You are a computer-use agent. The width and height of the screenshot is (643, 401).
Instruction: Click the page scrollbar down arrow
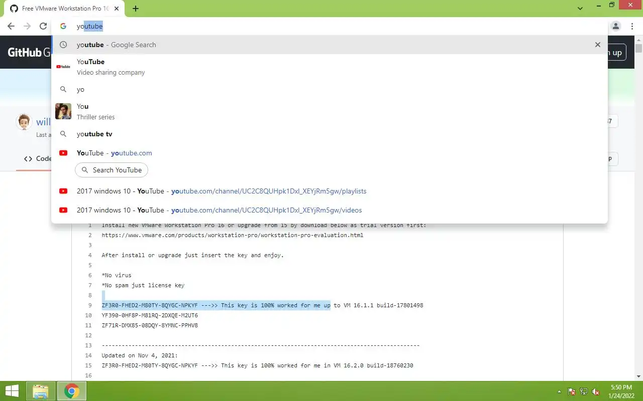pos(638,376)
